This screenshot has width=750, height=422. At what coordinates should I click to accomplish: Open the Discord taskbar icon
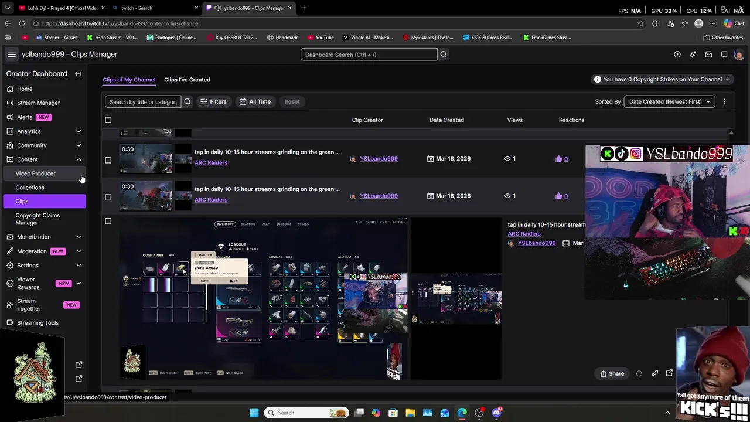tap(496, 413)
